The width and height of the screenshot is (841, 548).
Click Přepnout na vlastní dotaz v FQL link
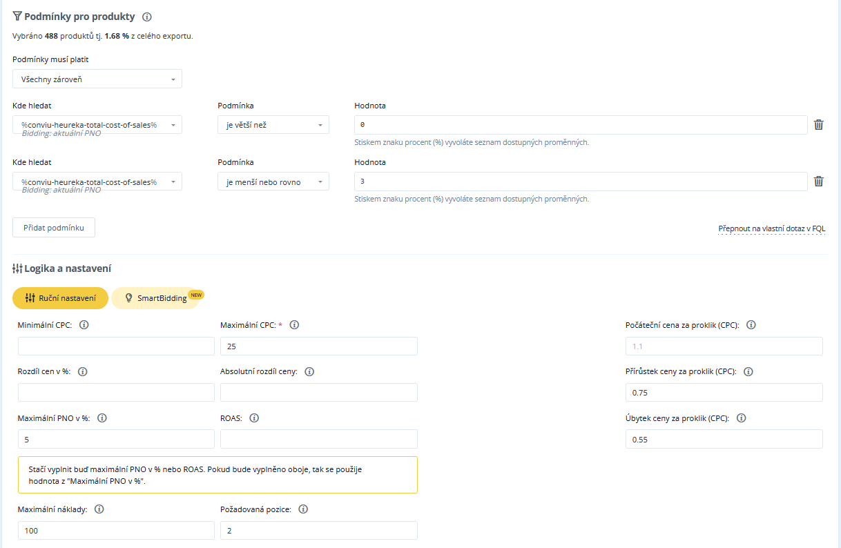click(771, 228)
